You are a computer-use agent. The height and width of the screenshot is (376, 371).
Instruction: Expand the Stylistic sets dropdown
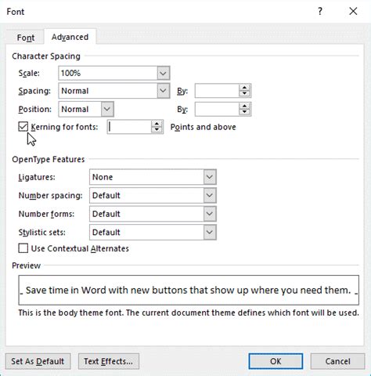pos(210,232)
